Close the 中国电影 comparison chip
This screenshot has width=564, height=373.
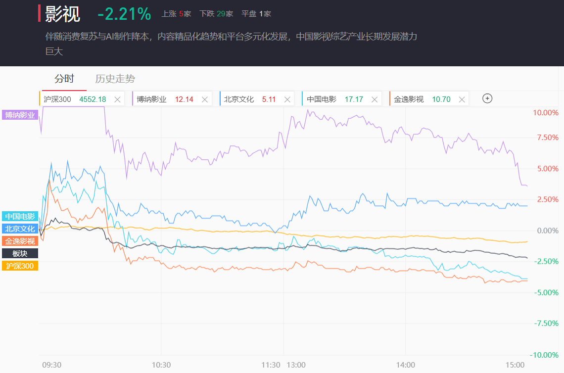point(375,99)
